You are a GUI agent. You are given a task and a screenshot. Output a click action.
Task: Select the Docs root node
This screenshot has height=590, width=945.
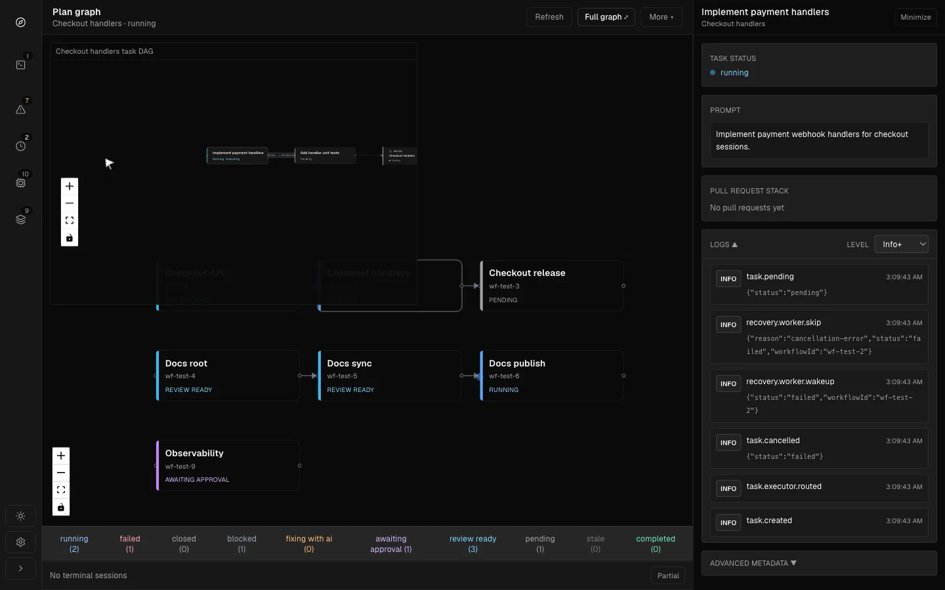pos(228,376)
